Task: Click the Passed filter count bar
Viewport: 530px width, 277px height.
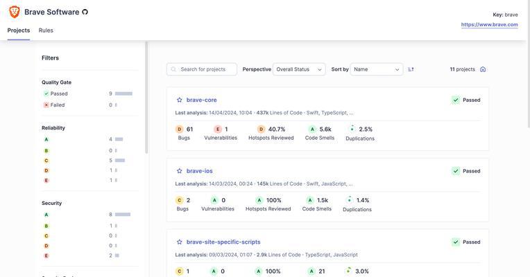Action: tap(123, 93)
